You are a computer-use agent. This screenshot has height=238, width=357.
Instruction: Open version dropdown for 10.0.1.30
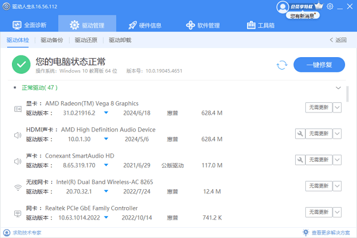[x=106, y=139]
